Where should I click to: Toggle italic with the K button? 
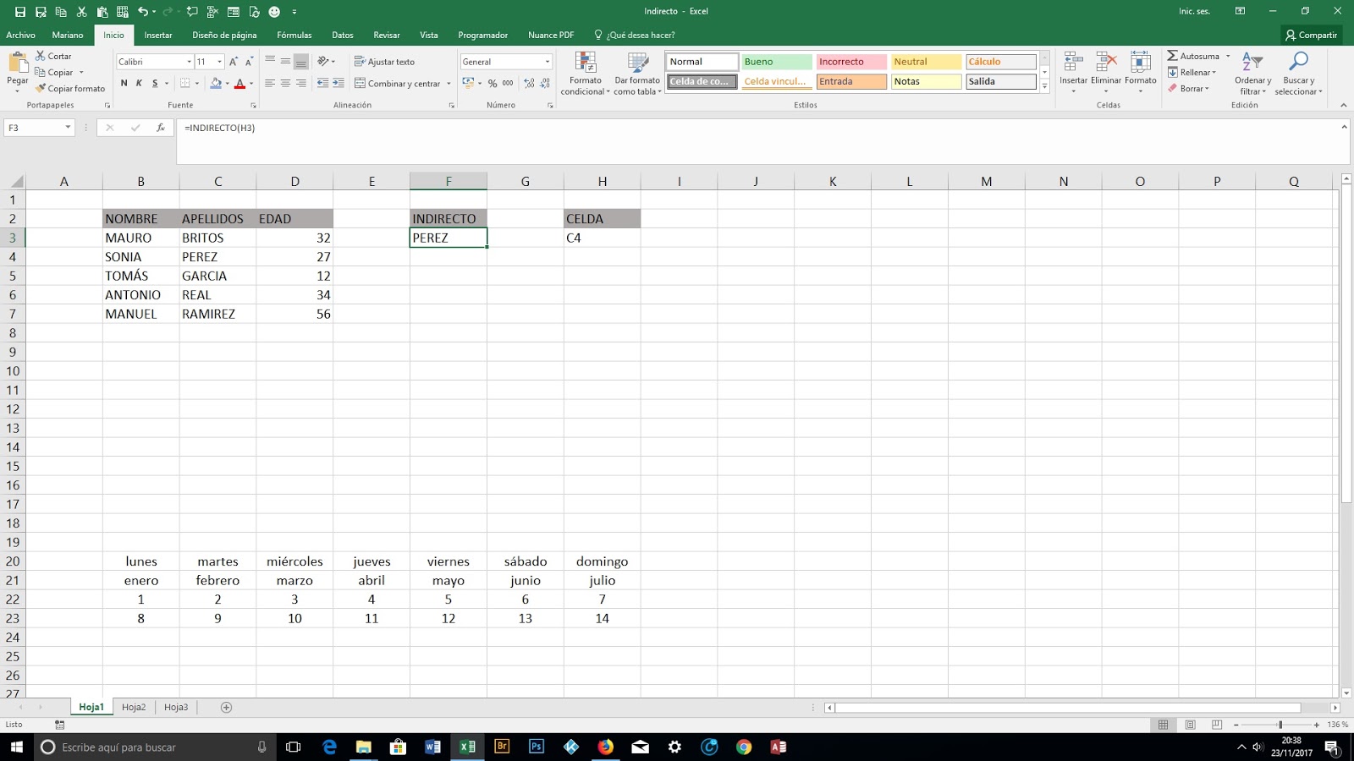click(x=140, y=83)
